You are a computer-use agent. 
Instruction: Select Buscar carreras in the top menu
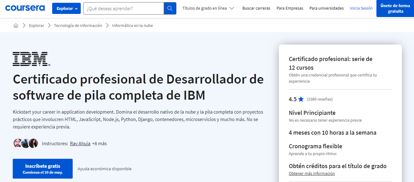click(x=256, y=8)
